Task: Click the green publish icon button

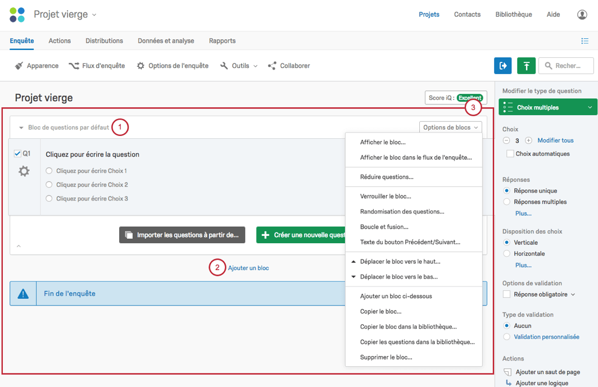Action: point(526,66)
